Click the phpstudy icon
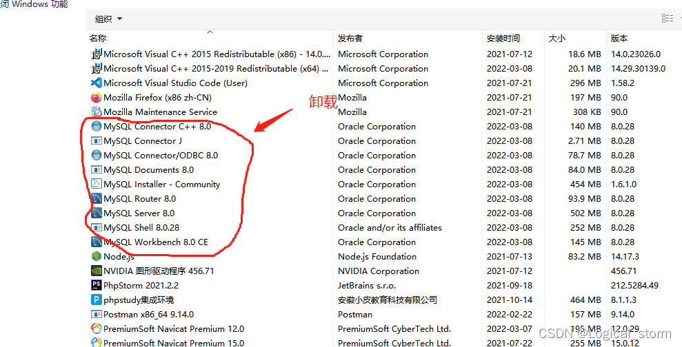 coord(96,299)
